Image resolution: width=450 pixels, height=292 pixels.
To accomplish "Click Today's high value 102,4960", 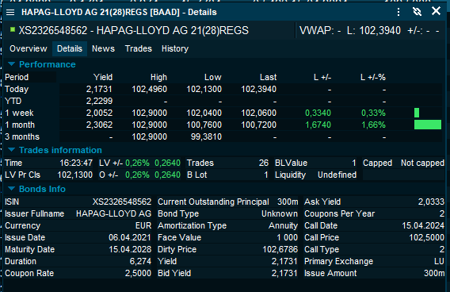I will (149, 89).
